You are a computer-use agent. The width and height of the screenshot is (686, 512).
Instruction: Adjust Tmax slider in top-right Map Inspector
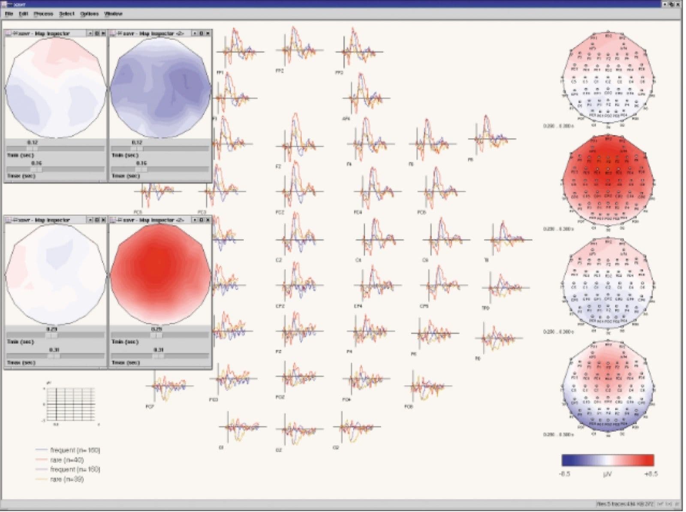[159, 170]
